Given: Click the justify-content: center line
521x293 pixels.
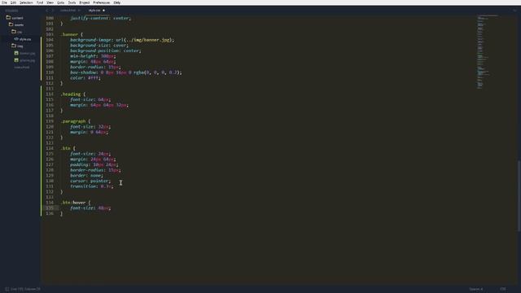Looking at the screenshot, I should [101, 18].
